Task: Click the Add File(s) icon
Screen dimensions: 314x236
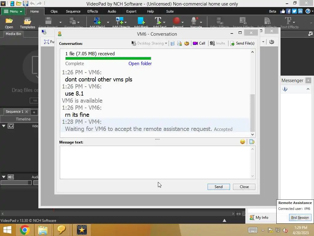Action: 97,21
